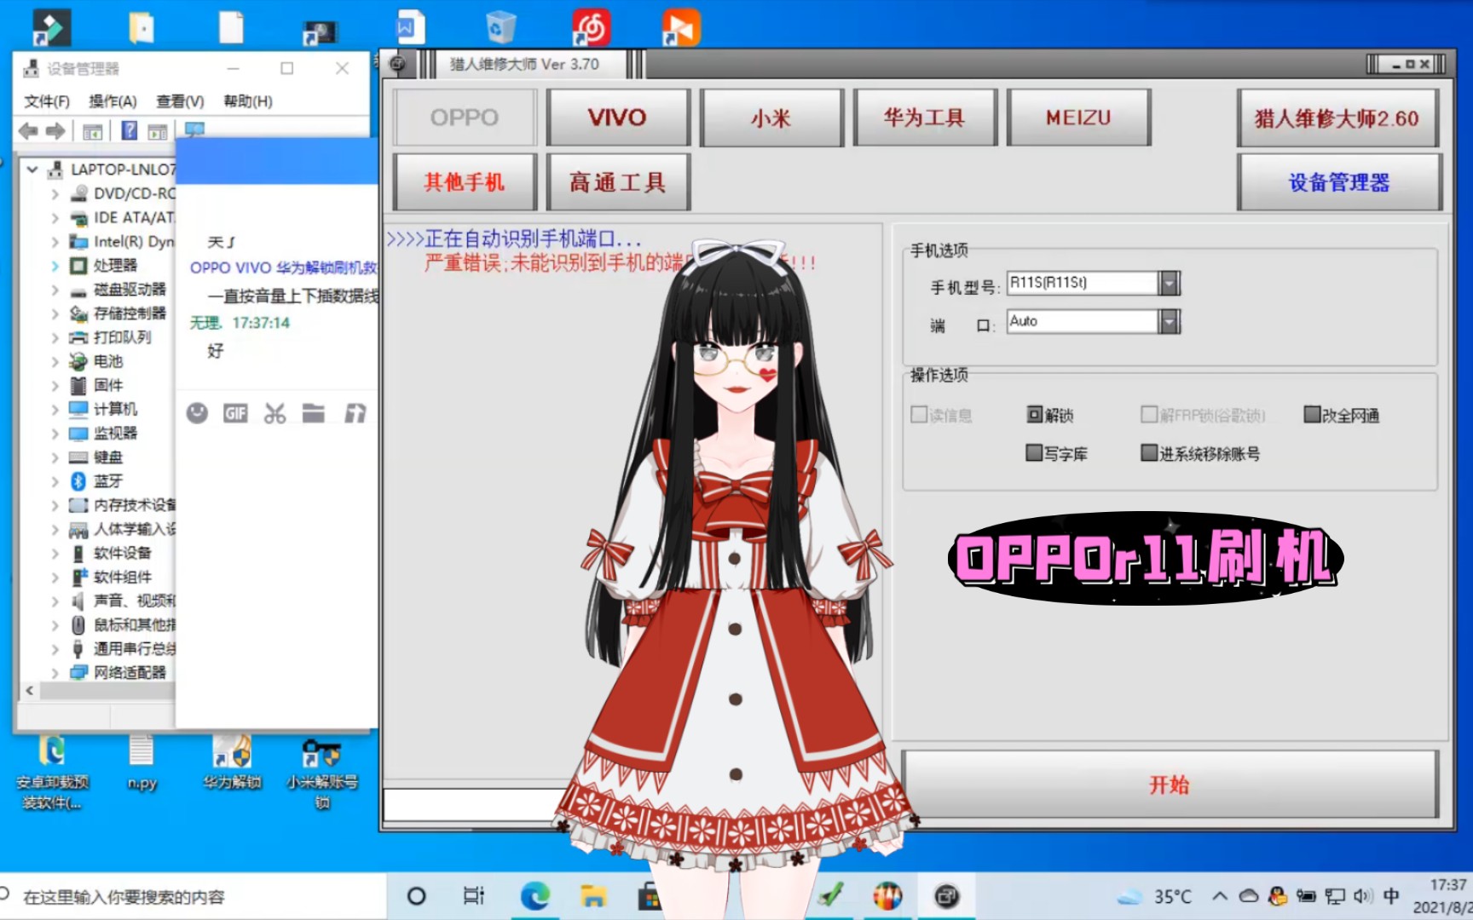Viewport: 1473px width, 920px height.
Task: Click the Windows search box in taskbar
Action: 192,896
